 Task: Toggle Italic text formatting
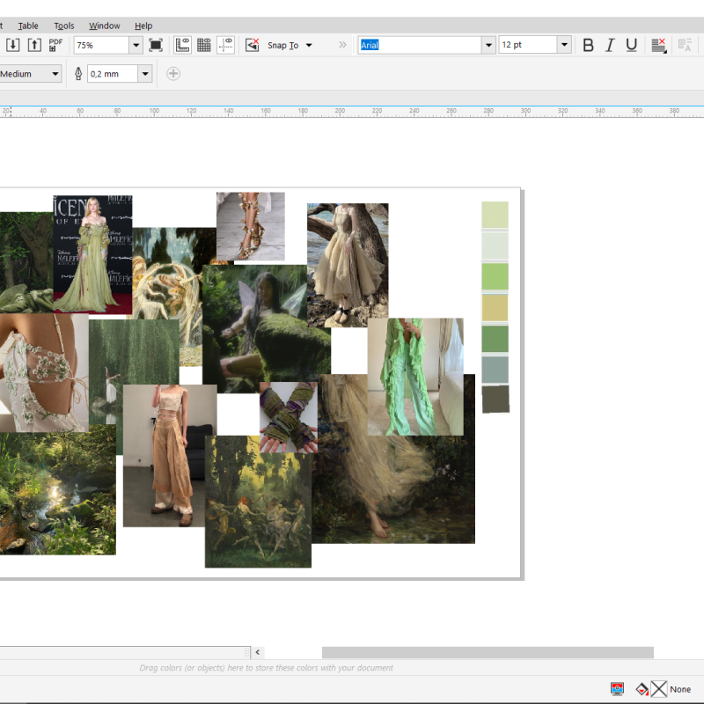pos(610,45)
